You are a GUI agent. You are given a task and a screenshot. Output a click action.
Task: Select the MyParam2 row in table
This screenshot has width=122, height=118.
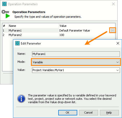tap(59, 35)
